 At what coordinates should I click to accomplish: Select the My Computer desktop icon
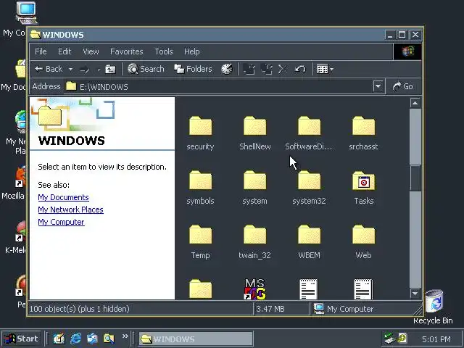pyautogui.click(x=26, y=13)
